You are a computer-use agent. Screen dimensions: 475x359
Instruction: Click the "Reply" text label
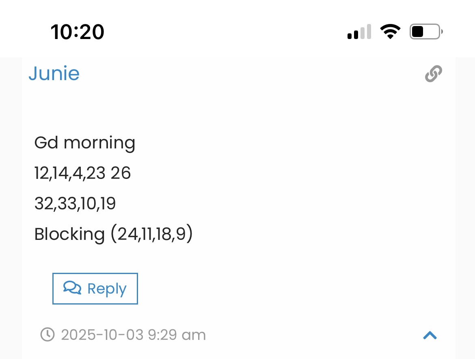click(x=107, y=289)
